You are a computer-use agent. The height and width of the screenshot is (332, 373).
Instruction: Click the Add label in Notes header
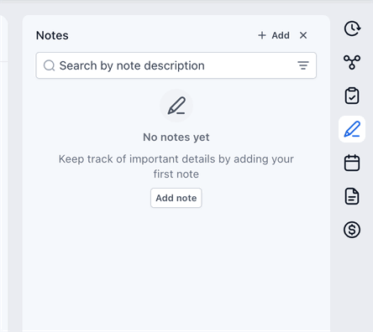[281, 35]
